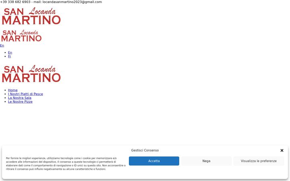Open I Nostri Piatti di Pesce
This screenshot has width=290, height=181.
point(25,94)
